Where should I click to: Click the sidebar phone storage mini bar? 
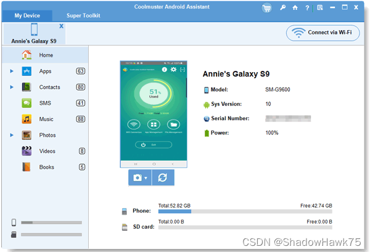pyautogui.click(x=51, y=222)
